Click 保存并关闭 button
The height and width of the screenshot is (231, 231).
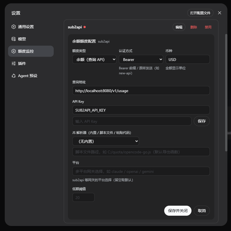[178, 211]
